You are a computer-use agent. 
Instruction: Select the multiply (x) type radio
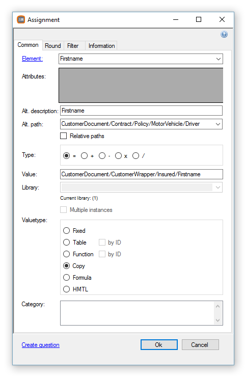(118, 156)
